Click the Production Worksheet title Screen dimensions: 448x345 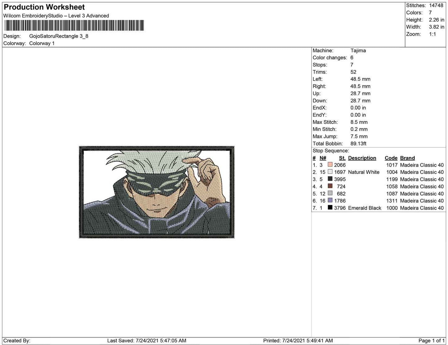click(x=44, y=7)
